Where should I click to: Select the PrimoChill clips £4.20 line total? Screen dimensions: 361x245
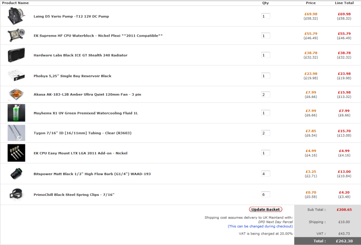(344, 192)
